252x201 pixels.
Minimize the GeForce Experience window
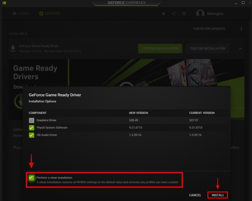[236, 3]
